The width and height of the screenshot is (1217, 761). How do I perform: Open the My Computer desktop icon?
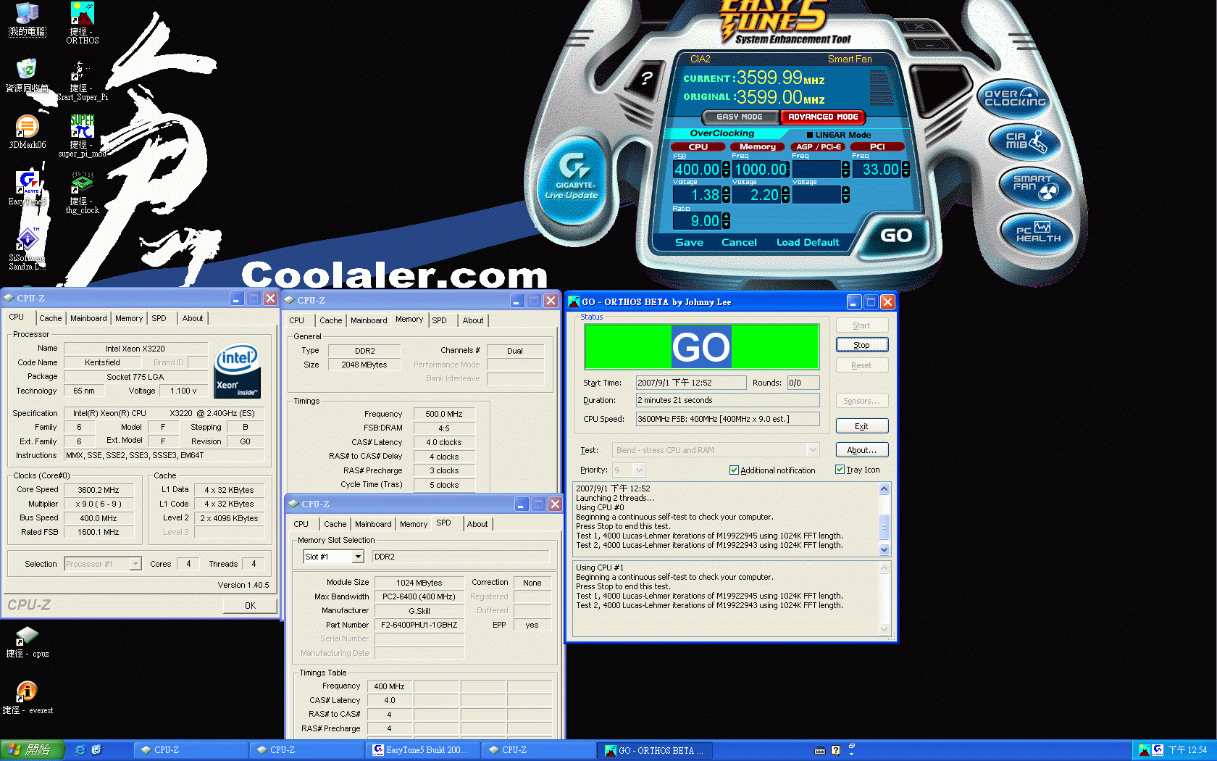click(x=27, y=20)
